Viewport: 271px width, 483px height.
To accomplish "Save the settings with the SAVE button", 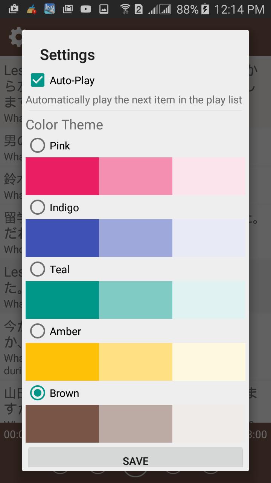I will tap(135, 457).
